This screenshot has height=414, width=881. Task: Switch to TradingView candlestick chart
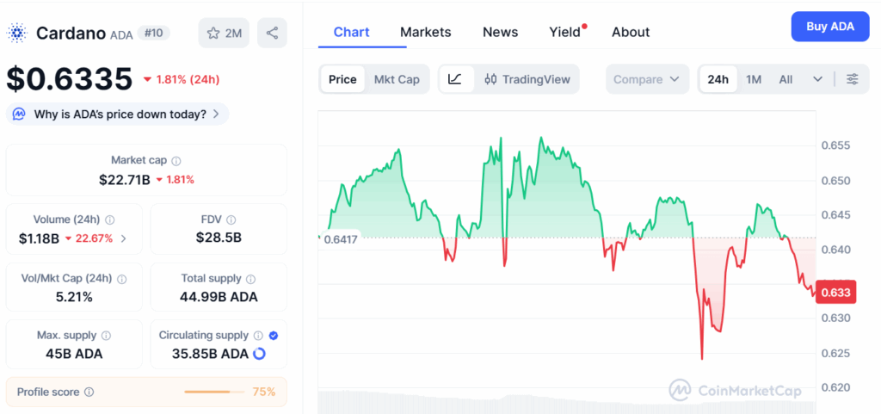pyautogui.click(x=527, y=79)
